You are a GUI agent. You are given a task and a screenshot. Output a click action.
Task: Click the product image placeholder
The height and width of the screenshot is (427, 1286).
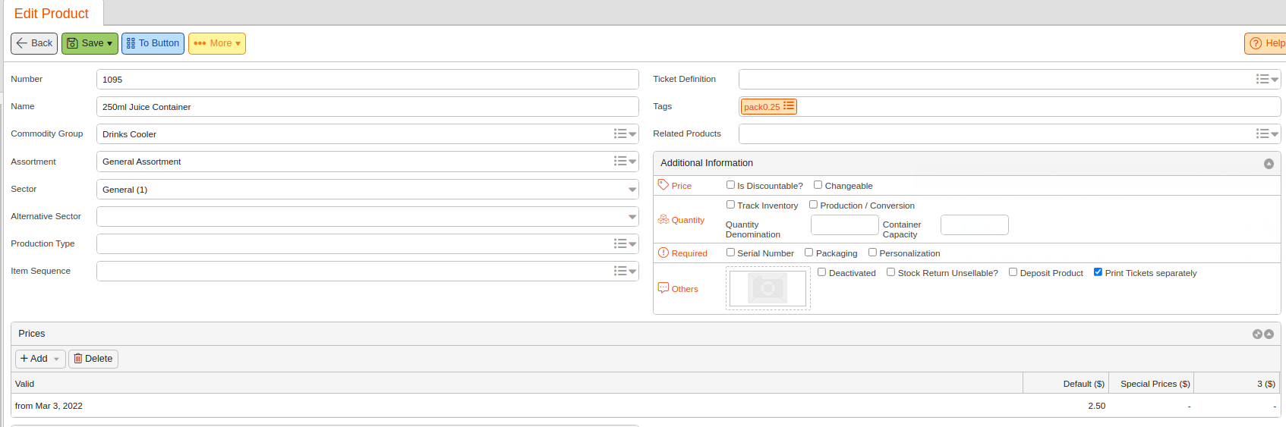coord(768,288)
